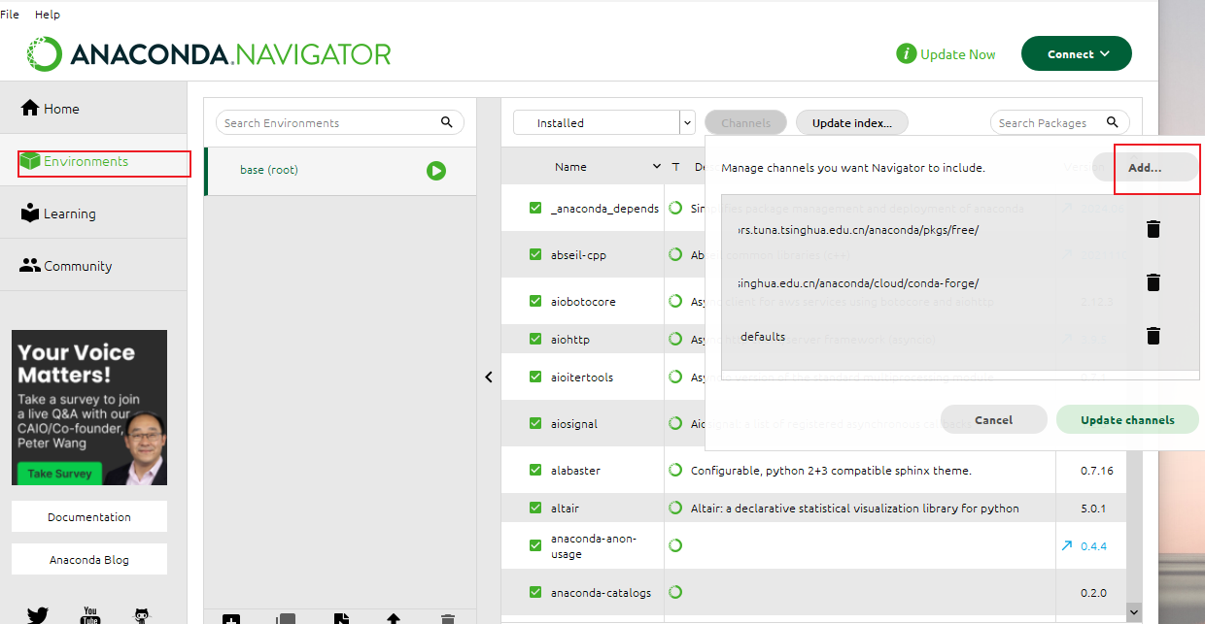Delete the conda-forge channel entry
Image resolution: width=1205 pixels, height=624 pixels.
click(x=1153, y=282)
